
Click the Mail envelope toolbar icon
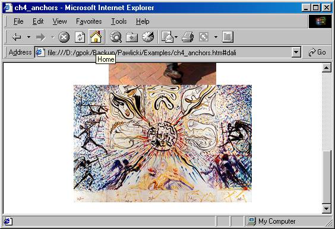pos(167,37)
